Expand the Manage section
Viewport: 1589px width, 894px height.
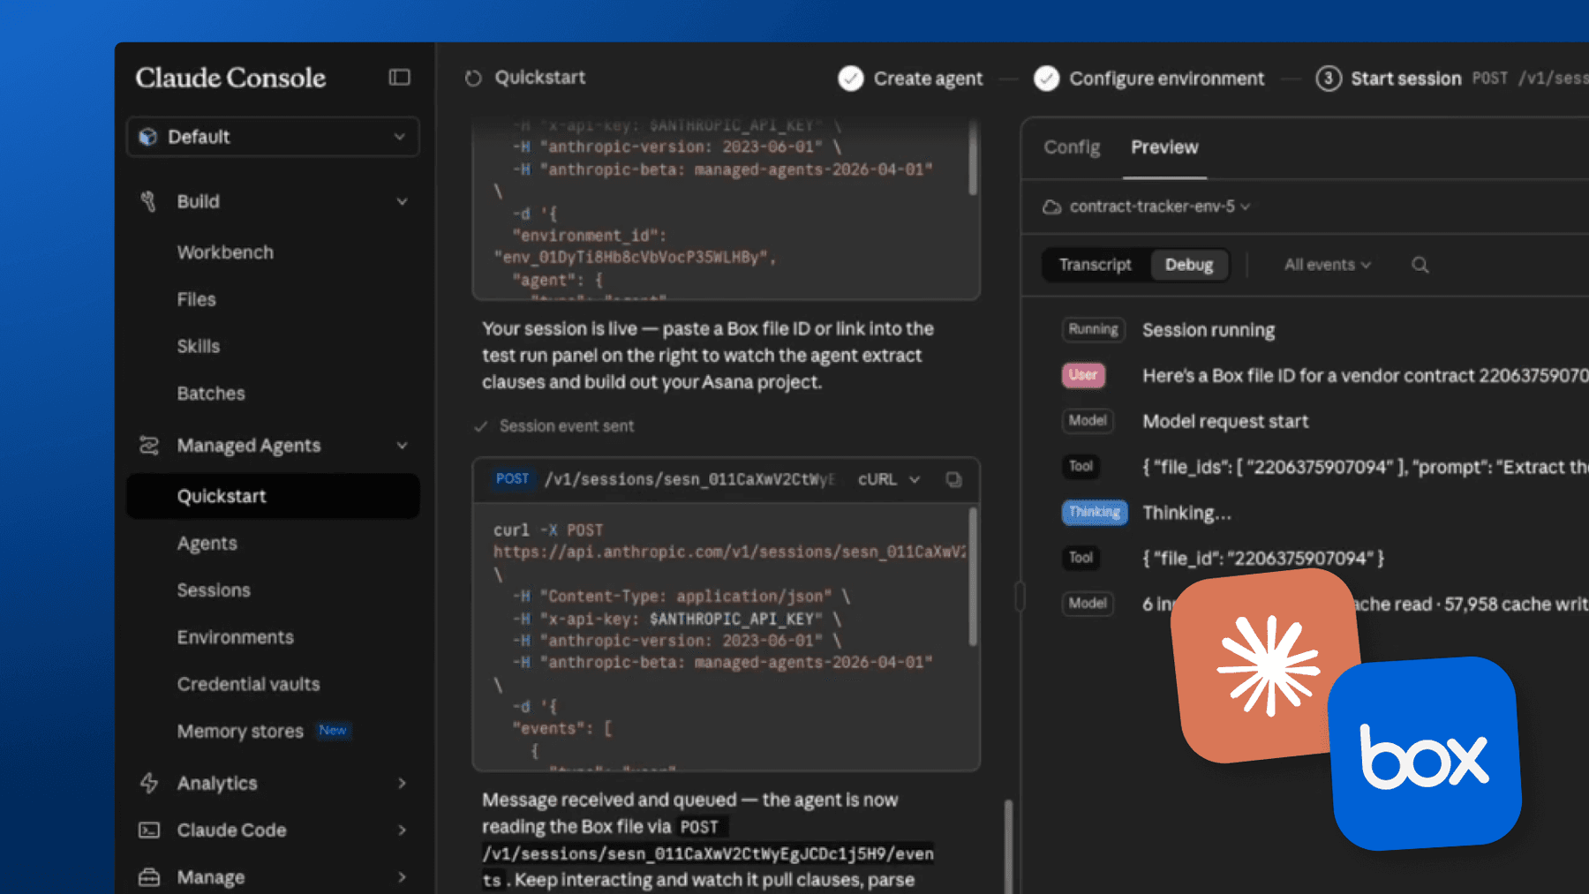(402, 877)
